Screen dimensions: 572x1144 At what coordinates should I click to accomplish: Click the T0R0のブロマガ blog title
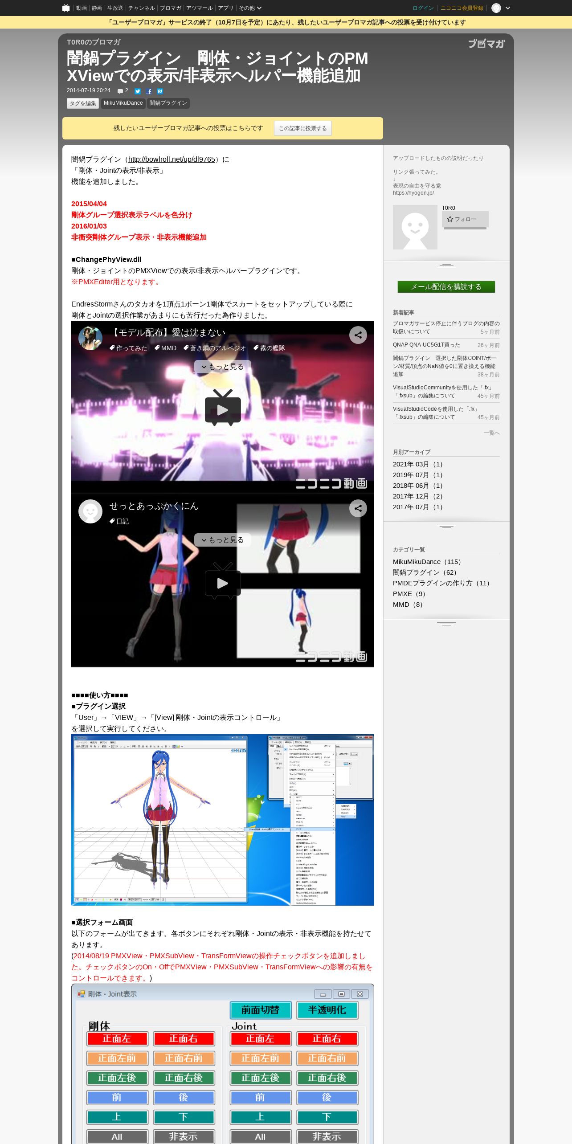[94, 42]
